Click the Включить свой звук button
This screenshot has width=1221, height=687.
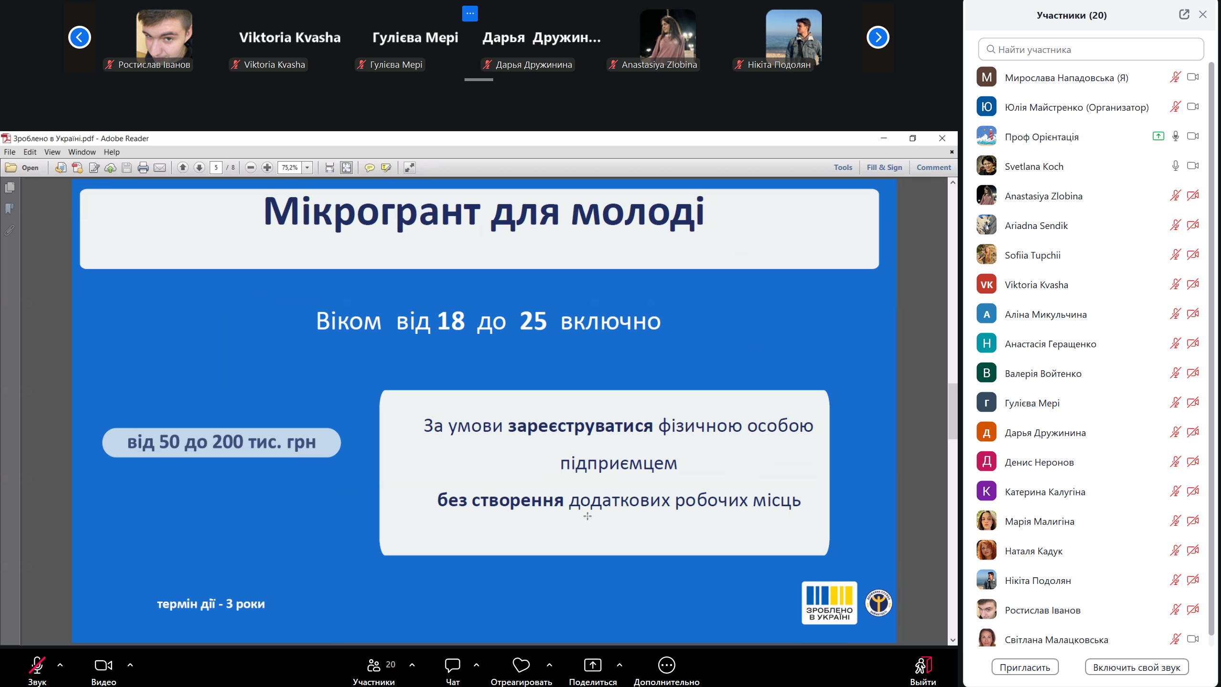click(x=1136, y=667)
